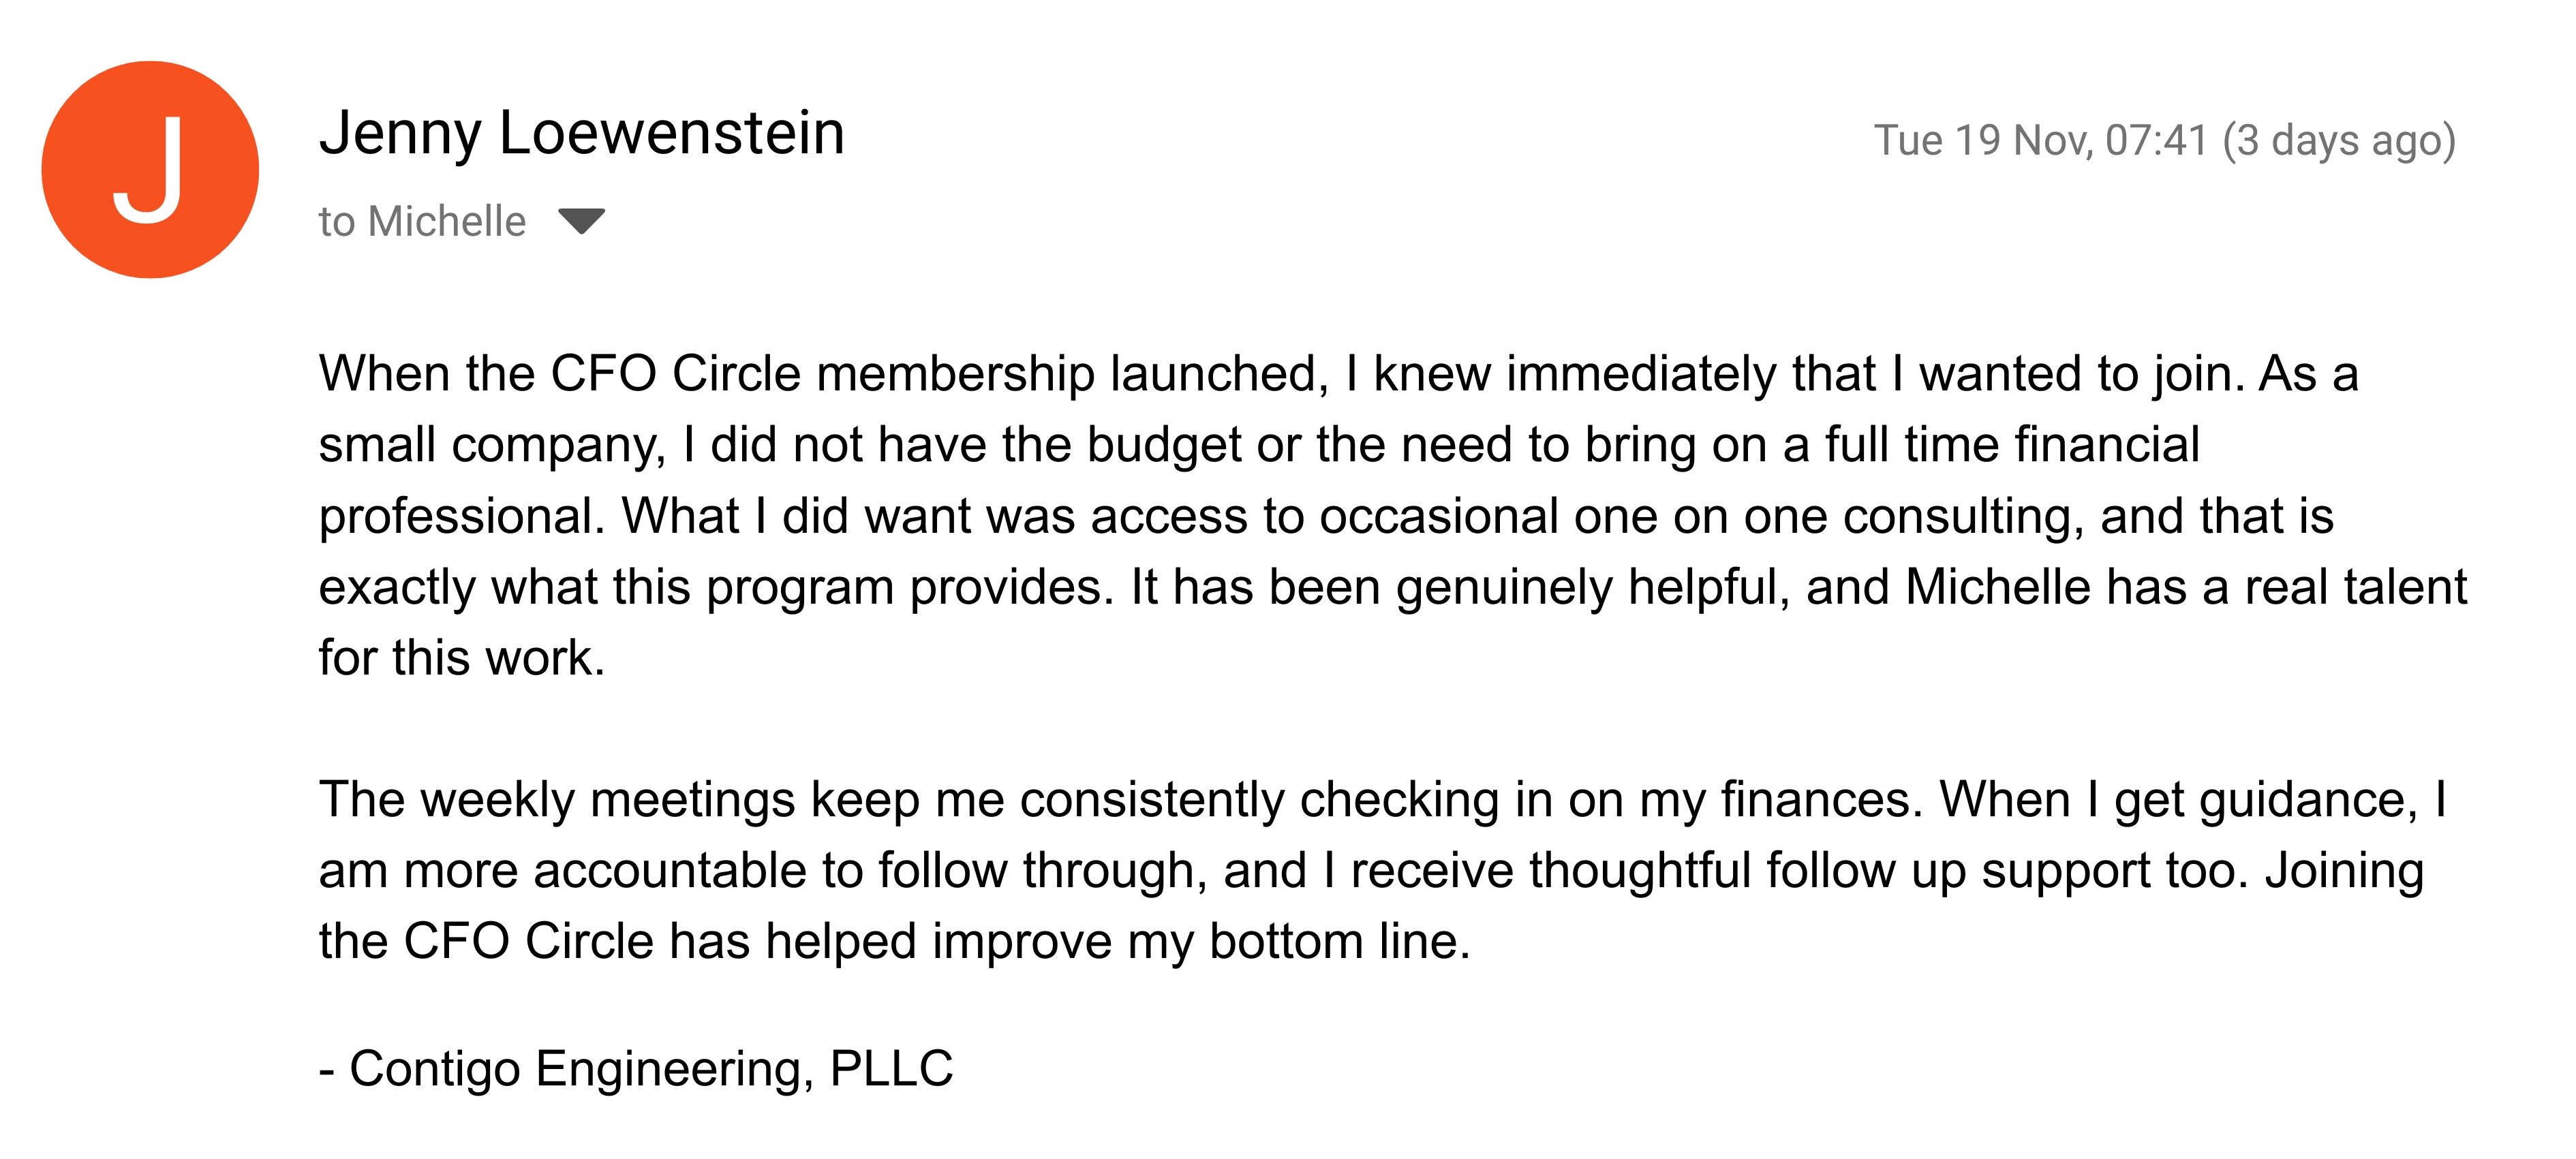2576x1159 pixels.
Task: Click the orange J sender avatar
Action: click(x=150, y=169)
